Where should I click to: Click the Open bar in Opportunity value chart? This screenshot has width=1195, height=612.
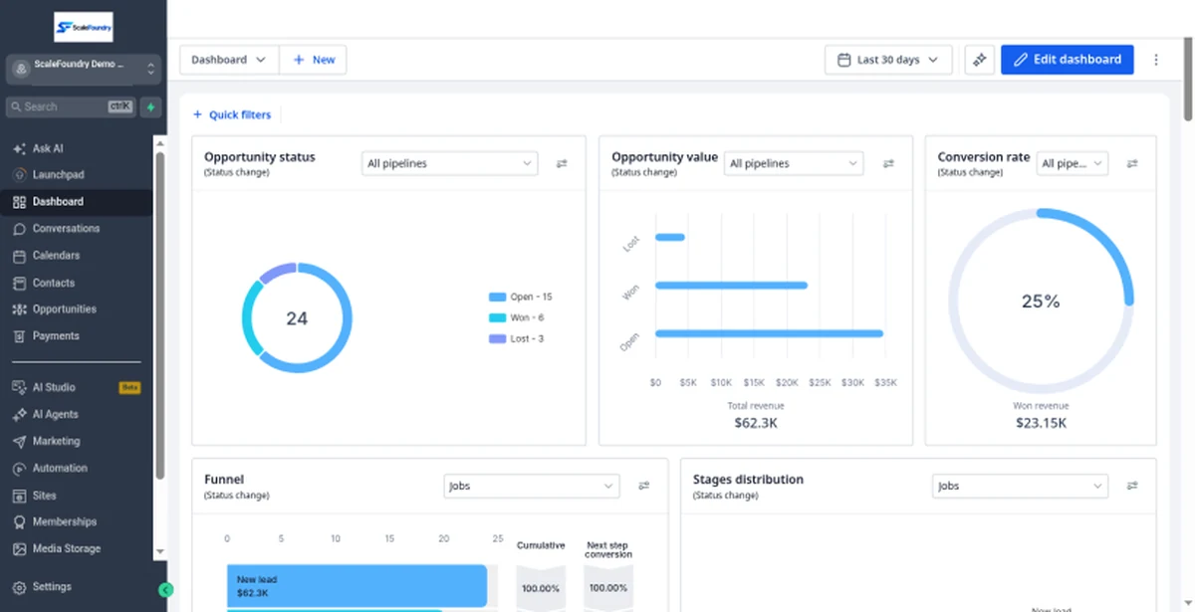[x=769, y=333]
